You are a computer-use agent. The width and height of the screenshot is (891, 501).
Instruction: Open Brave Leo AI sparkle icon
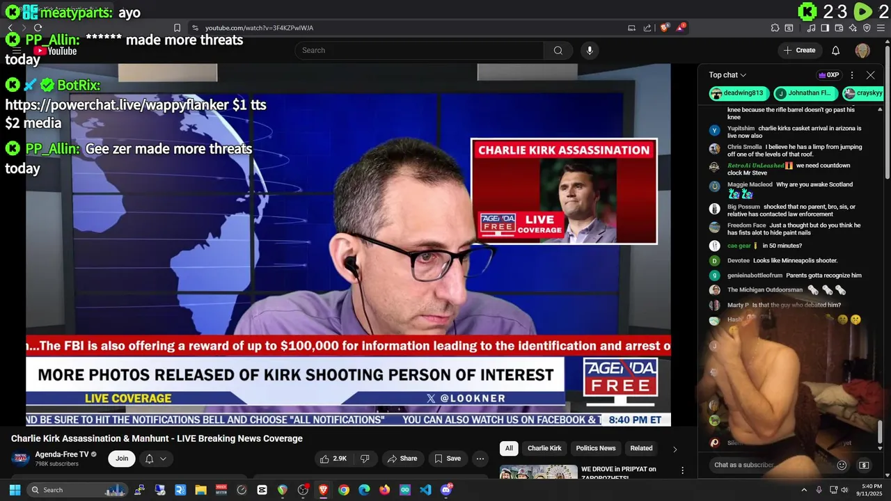[853, 28]
